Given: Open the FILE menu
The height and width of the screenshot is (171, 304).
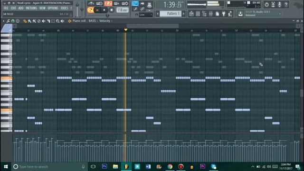Looking at the screenshot, I should click(6, 8).
